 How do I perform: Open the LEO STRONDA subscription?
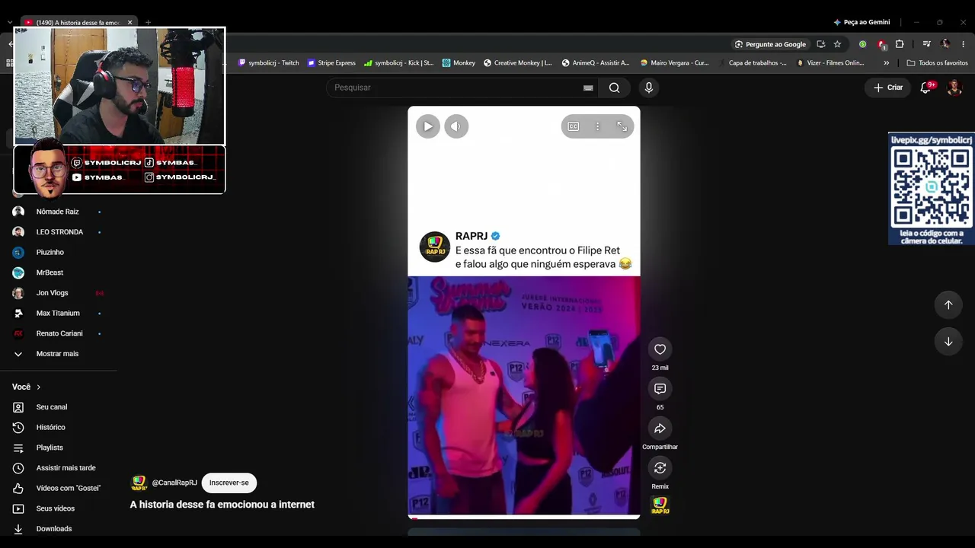[58, 232]
